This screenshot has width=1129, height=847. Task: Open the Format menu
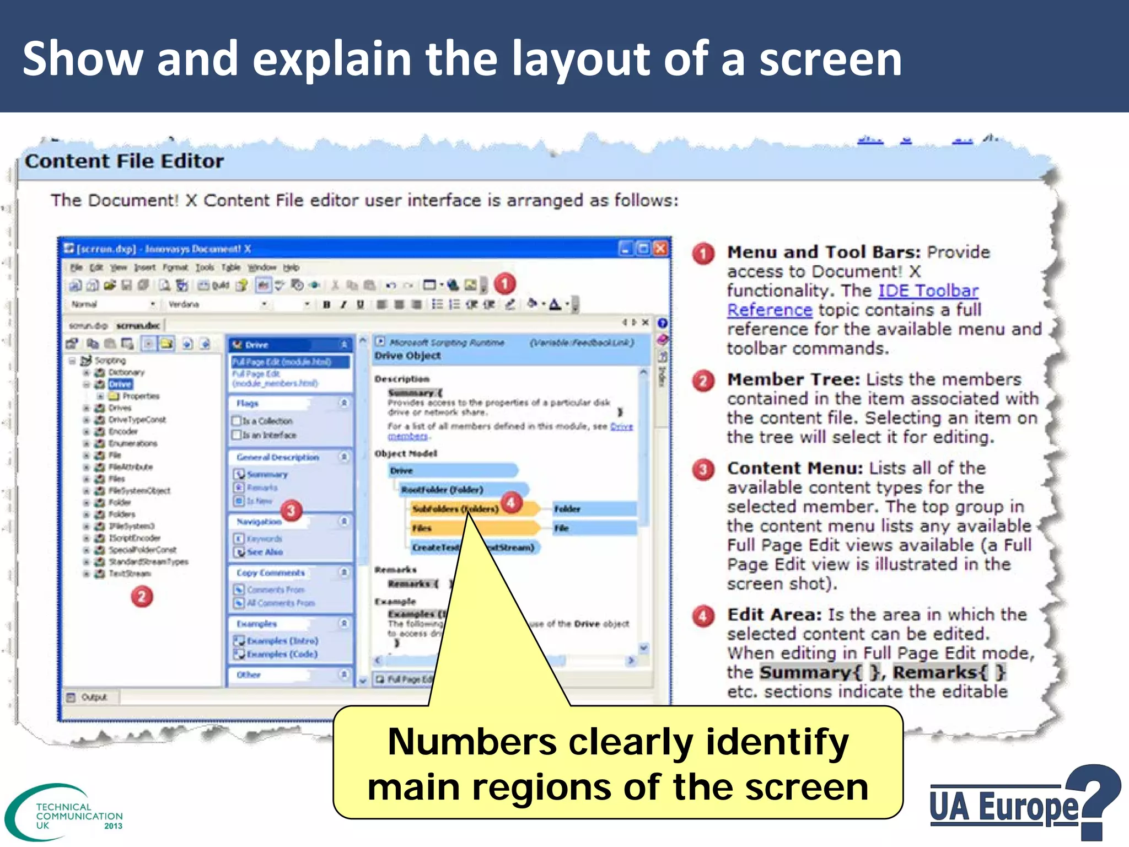175,267
